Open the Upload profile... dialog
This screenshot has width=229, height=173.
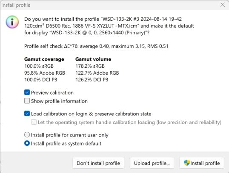tap(152, 163)
